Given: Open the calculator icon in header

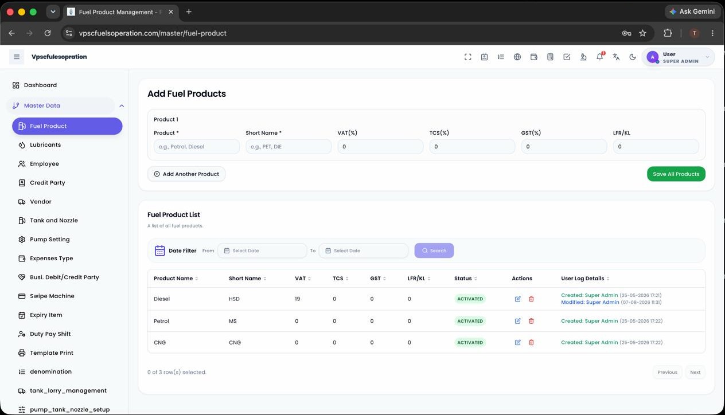Looking at the screenshot, I should [x=550, y=57].
